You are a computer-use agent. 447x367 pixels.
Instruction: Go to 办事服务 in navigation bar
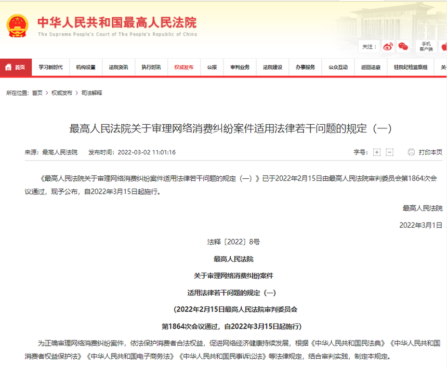pyautogui.click(x=305, y=67)
